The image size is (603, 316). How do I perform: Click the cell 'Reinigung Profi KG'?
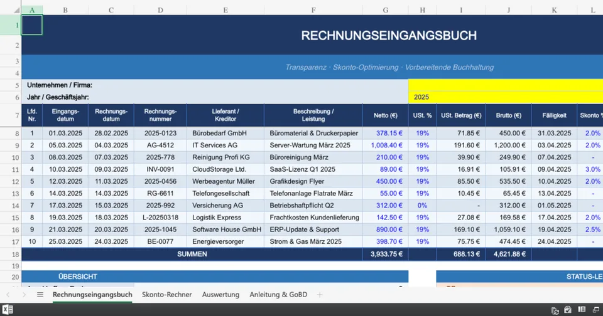tap(225, 157)
